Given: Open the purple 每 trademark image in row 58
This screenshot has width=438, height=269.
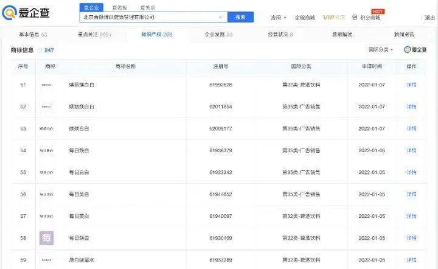Looking at the screenshot, I should (46, 238).
